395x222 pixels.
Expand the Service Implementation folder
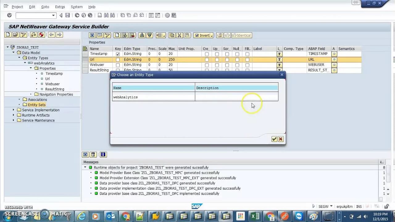pyautogui.click(x=14, y=110)
